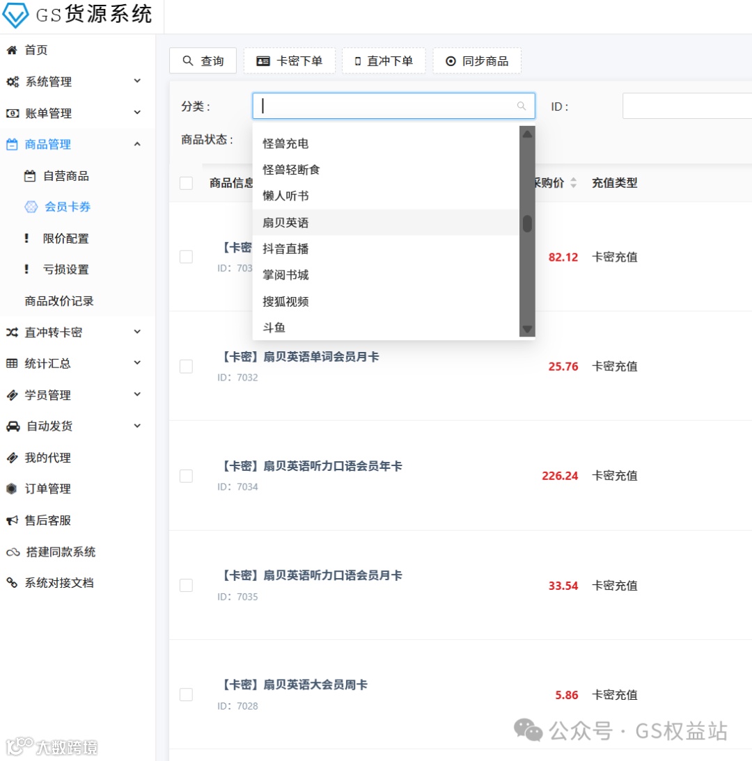Click the home icon beside 首页
The image size is (752, 761).
(12, 50)
